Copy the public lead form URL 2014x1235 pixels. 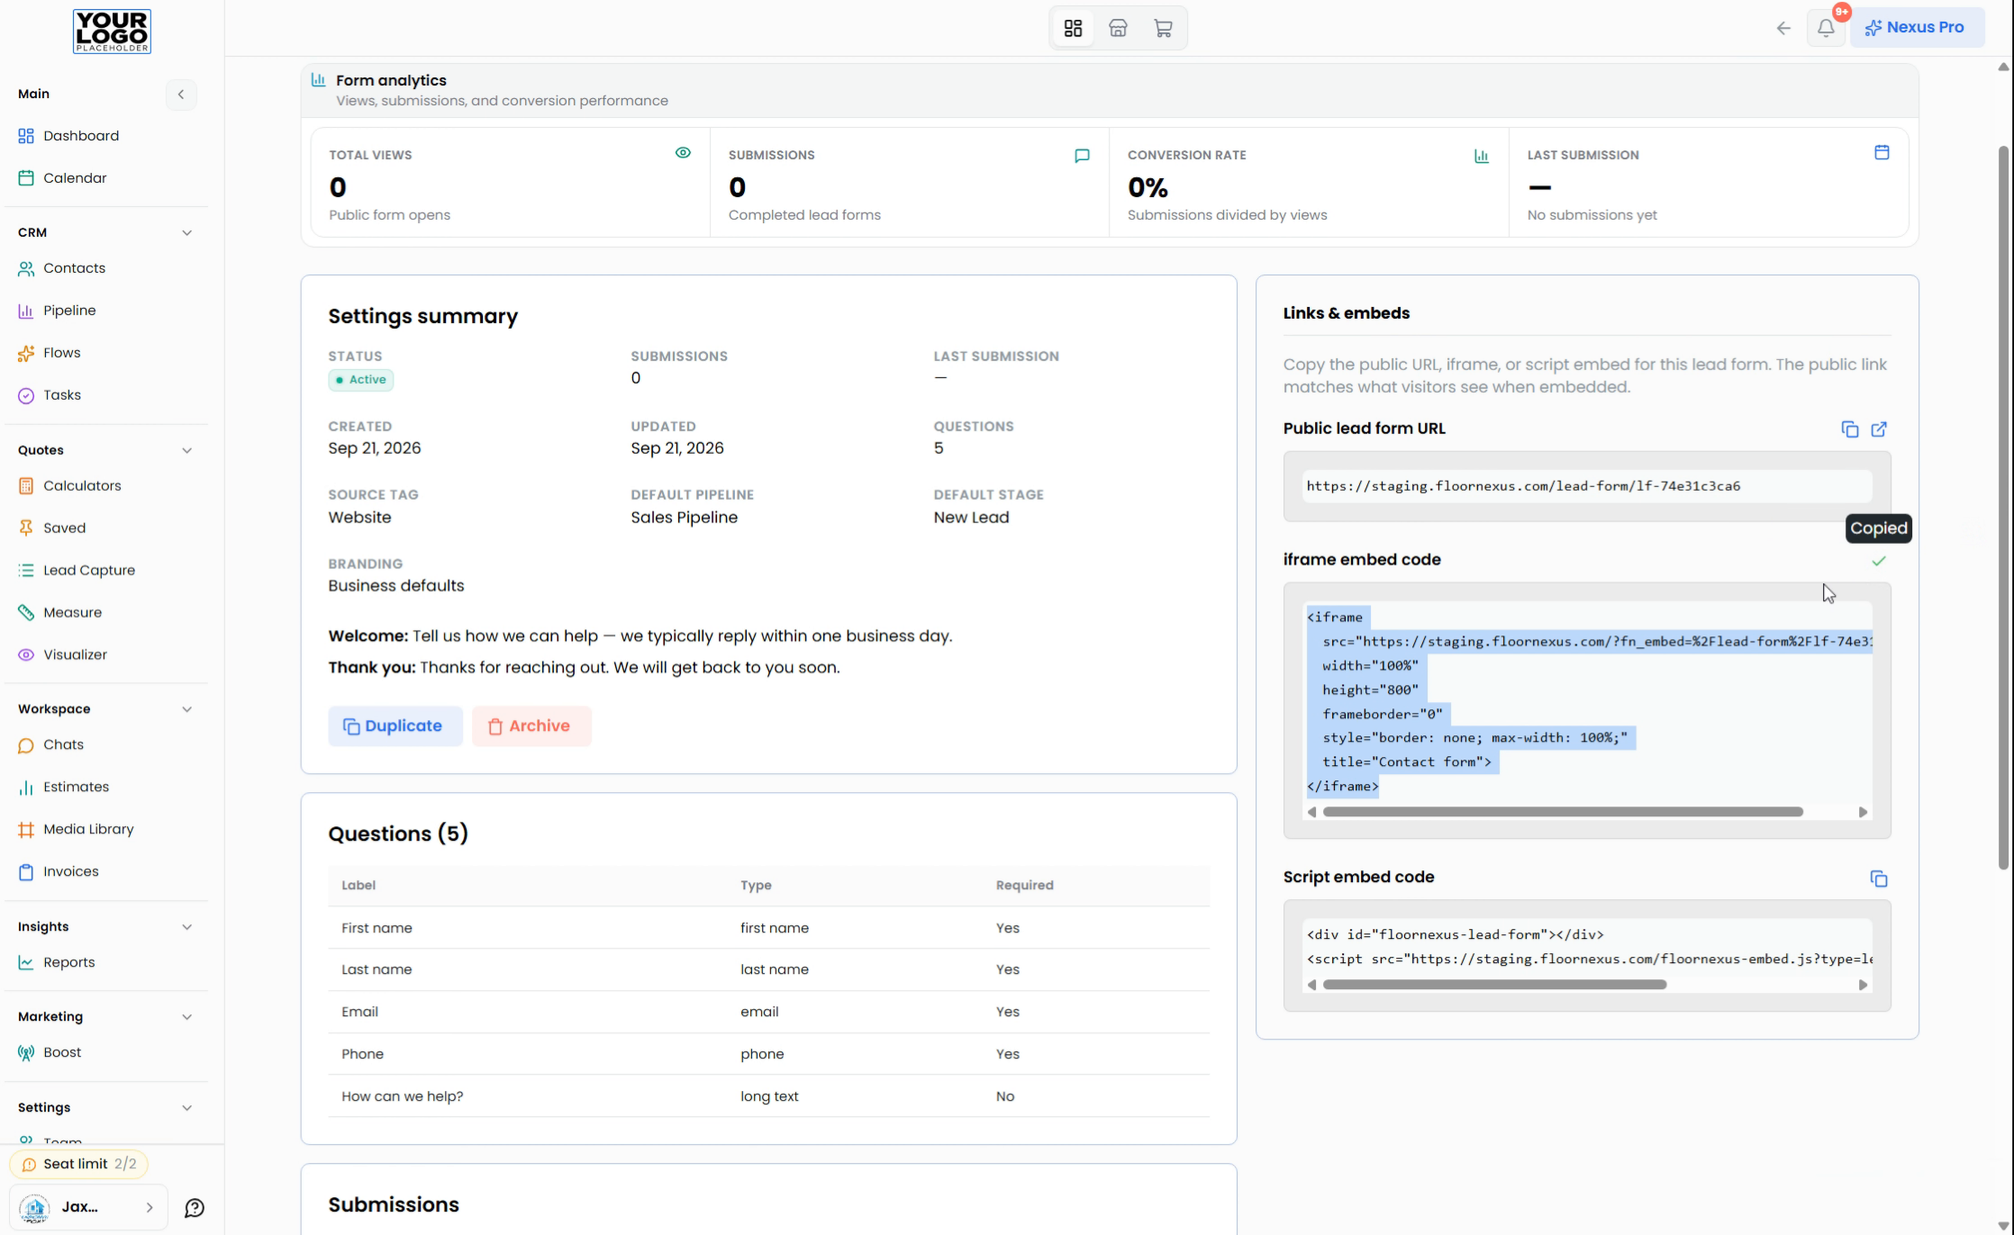1849,429
